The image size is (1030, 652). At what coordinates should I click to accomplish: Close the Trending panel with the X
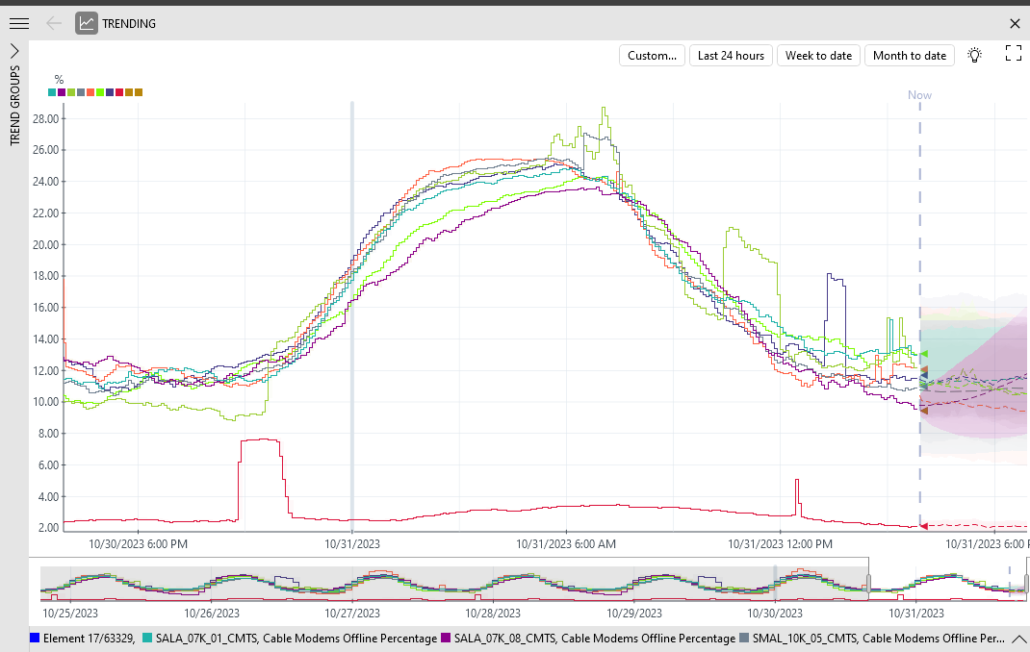pos(1015,24)
